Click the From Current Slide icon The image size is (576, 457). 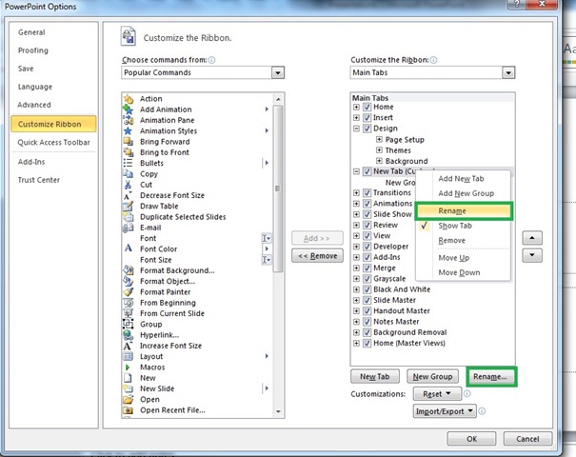pyautogui.click(x=129, y=313)
